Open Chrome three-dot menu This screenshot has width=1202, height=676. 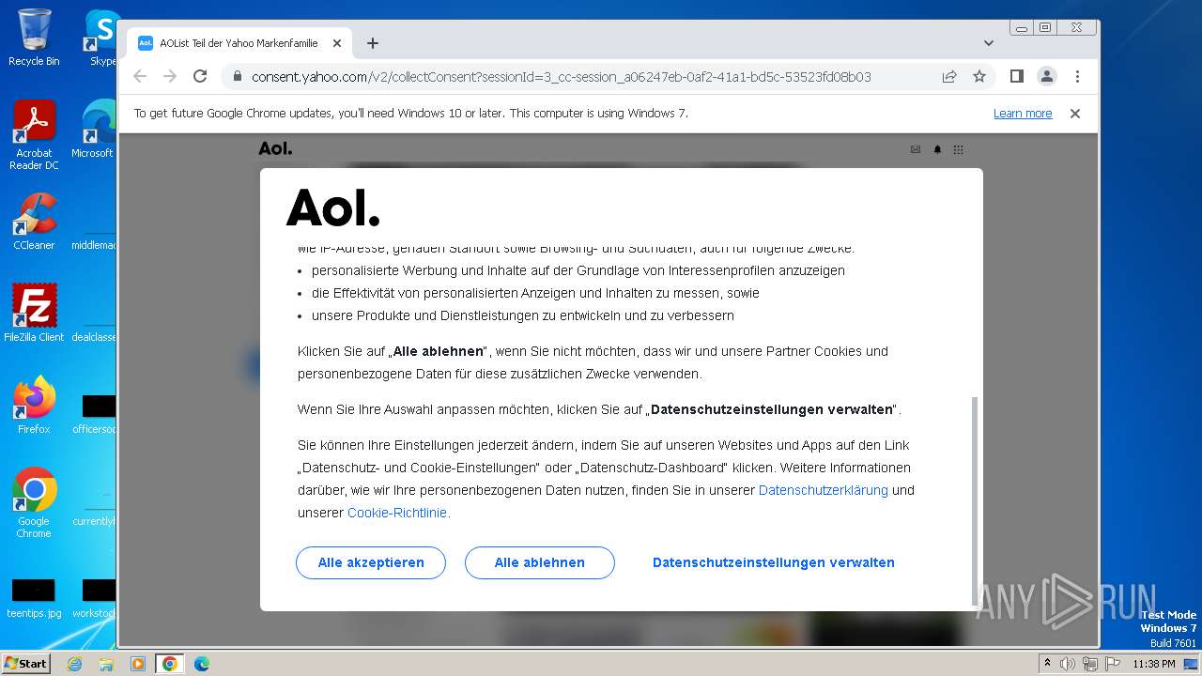[1077, 76]
